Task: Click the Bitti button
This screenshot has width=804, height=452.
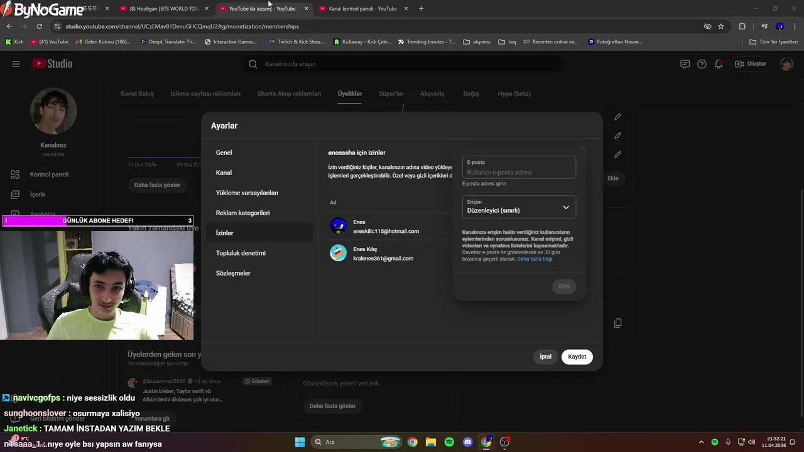Action: tap(564, 286)
